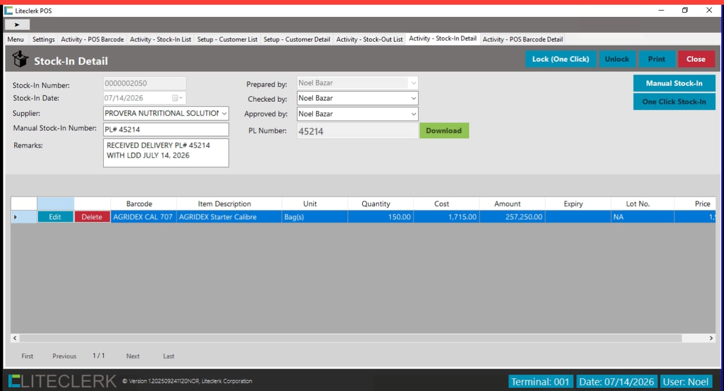Click the grid horizontal scrollbar thumb
Image resolution: width=724 pixels, height=391 pixels.
pyautogui.click(x=351, y=338)
